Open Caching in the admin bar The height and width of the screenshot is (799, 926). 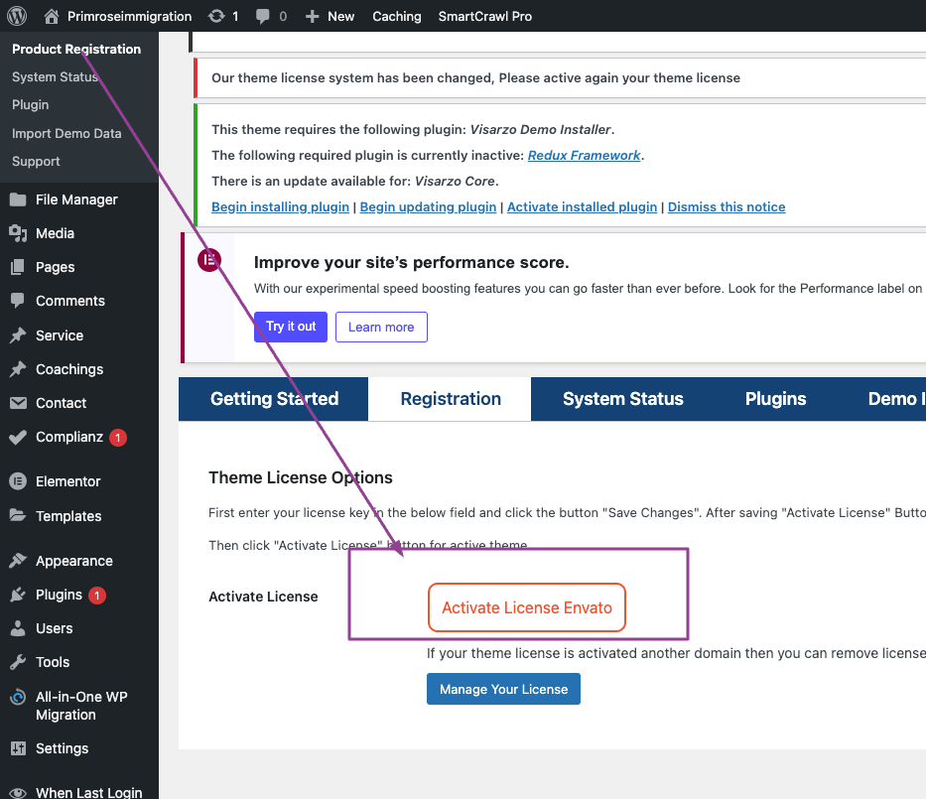[x=396, y=17]
